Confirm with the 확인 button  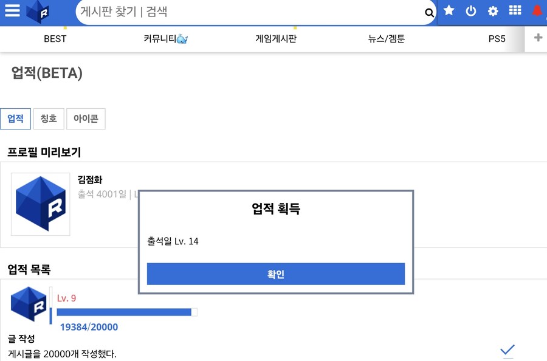pos(275,273)
